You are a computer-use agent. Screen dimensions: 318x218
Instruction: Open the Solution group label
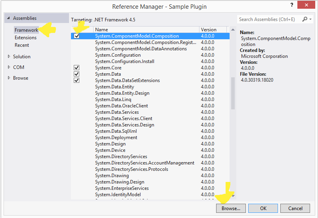(22, 57)
